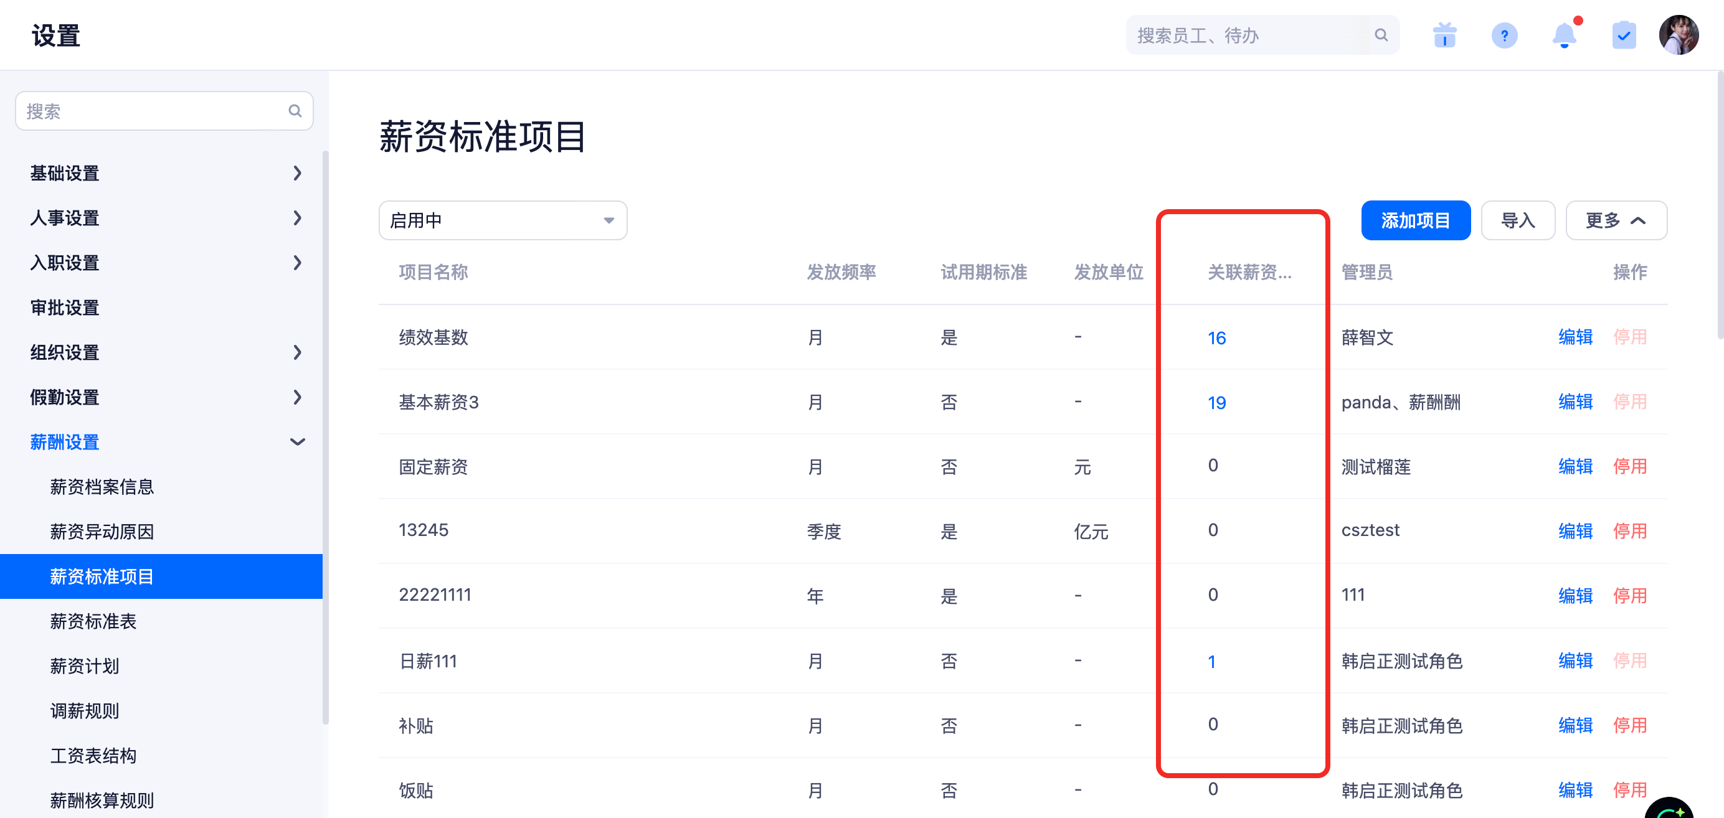1724x818 pixels.
Task: Click the 季度 frequency cell
Action: point(823,532)
